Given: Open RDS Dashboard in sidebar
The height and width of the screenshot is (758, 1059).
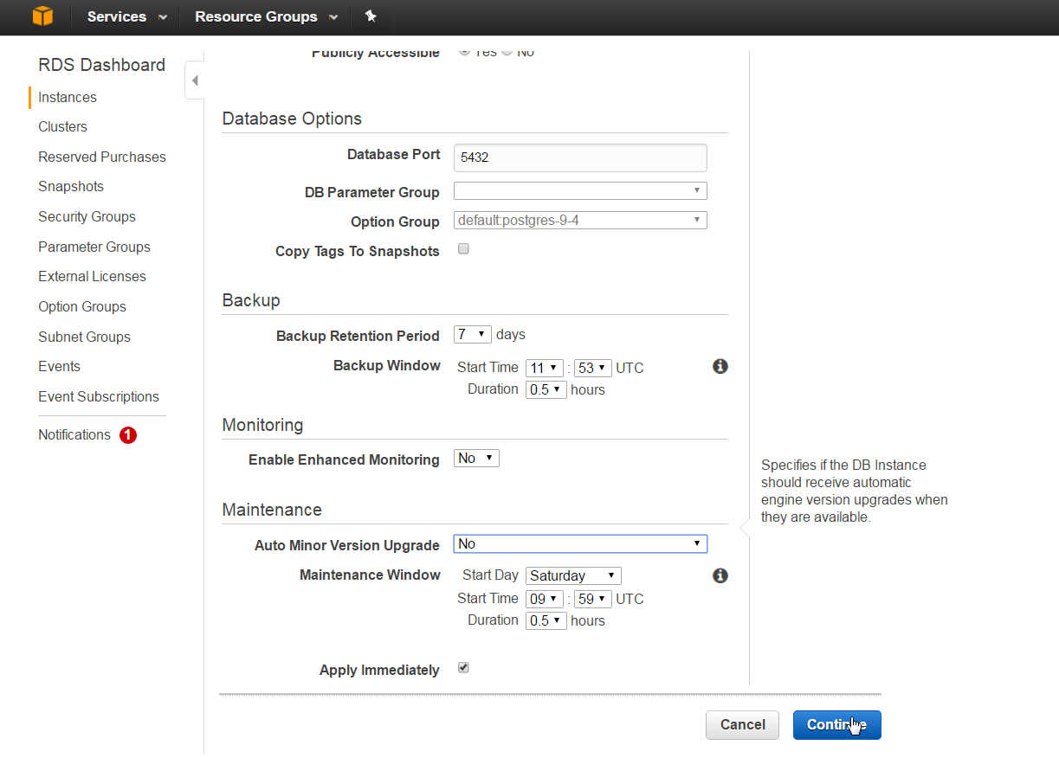Looking at the screenshot, I should pyautogui.click(x=101, y=65).
